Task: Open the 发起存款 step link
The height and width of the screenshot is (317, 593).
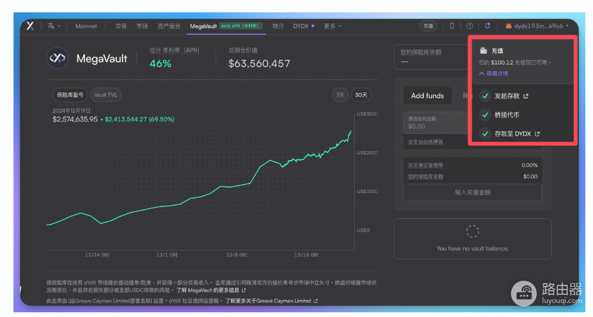Action: pyautogui.click(x=512, y=96)
